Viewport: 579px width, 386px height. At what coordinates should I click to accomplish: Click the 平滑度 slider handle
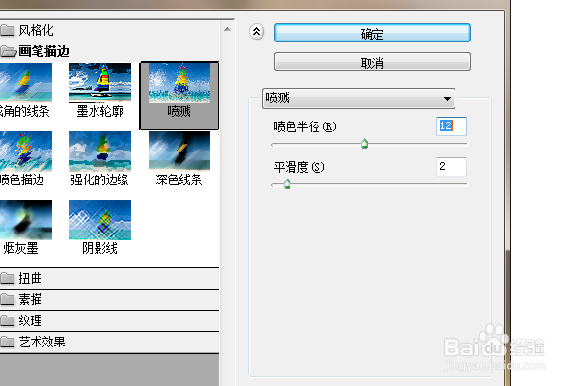click(287, 183)
